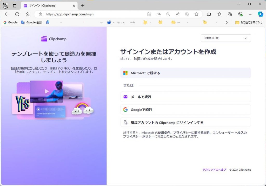The width and height of the screenshot is (266, 186).
Task: Open the translate page icon
Action: pyautogui.click(x=159, y=14)
